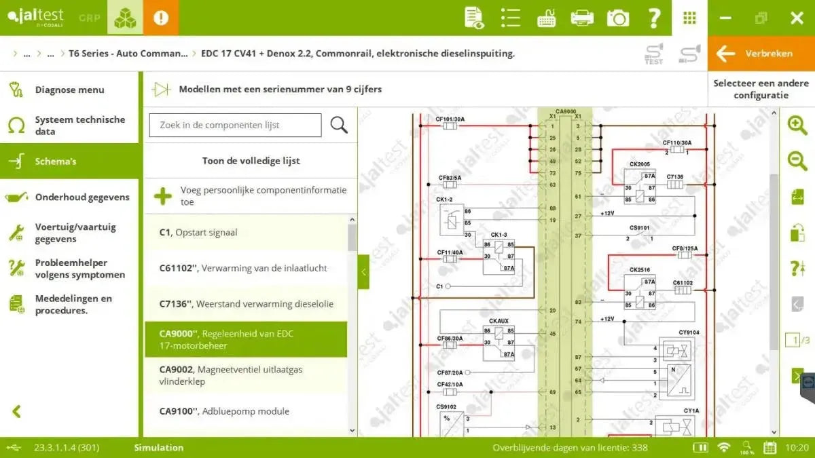Zoom into the wiring diagram
815x458 pixels.
coord(797,125)
